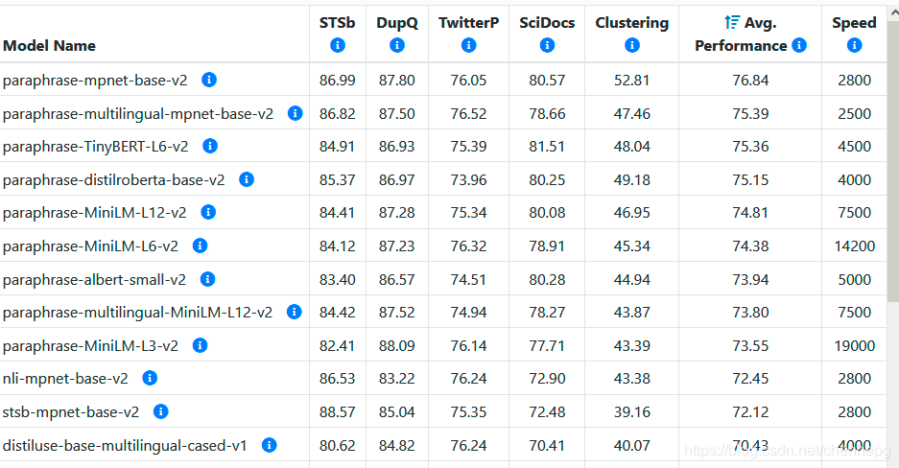899x468 pixels.
Task: Click info icon next to Avg. Performance
Action: [799, 45]
